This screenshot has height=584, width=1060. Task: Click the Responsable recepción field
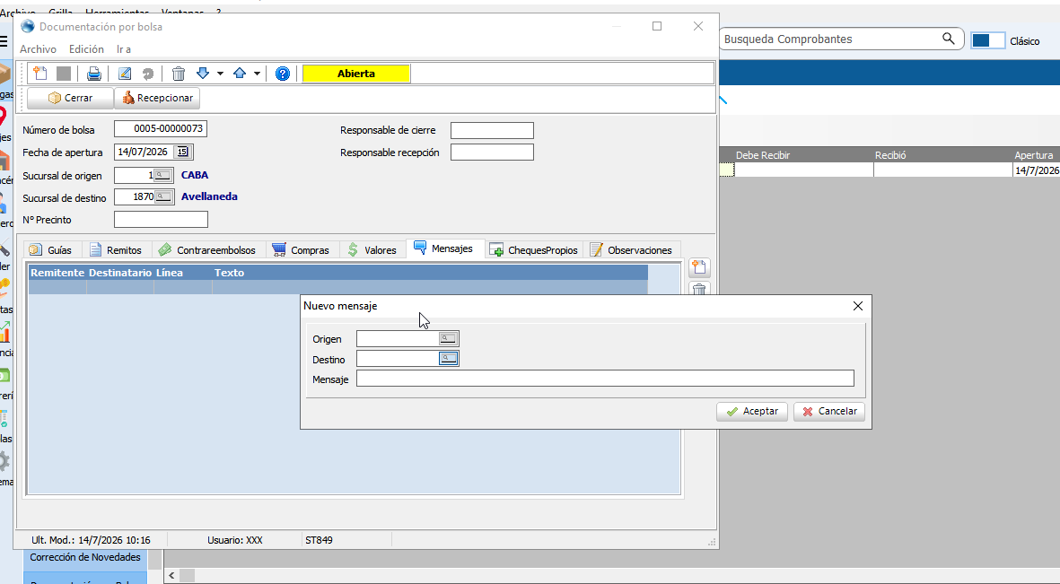[492, 153]
